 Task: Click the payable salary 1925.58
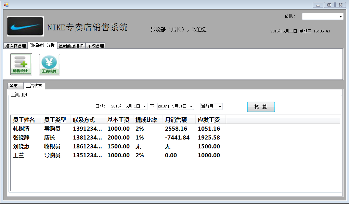click(x=209, y=137)
